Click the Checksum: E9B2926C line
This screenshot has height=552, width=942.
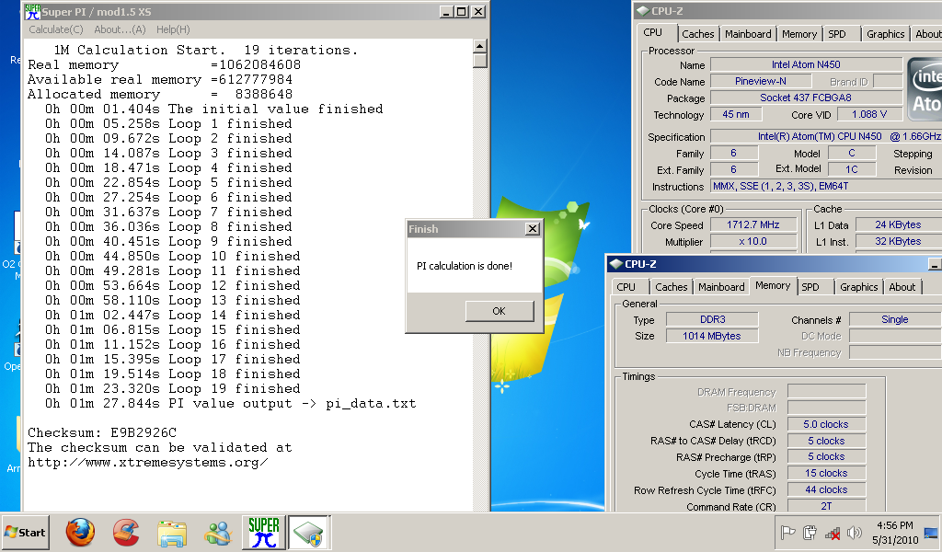[102, 432]
